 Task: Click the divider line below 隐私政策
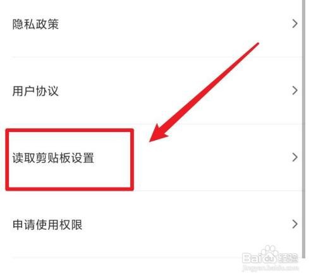(x=157, y=57)
